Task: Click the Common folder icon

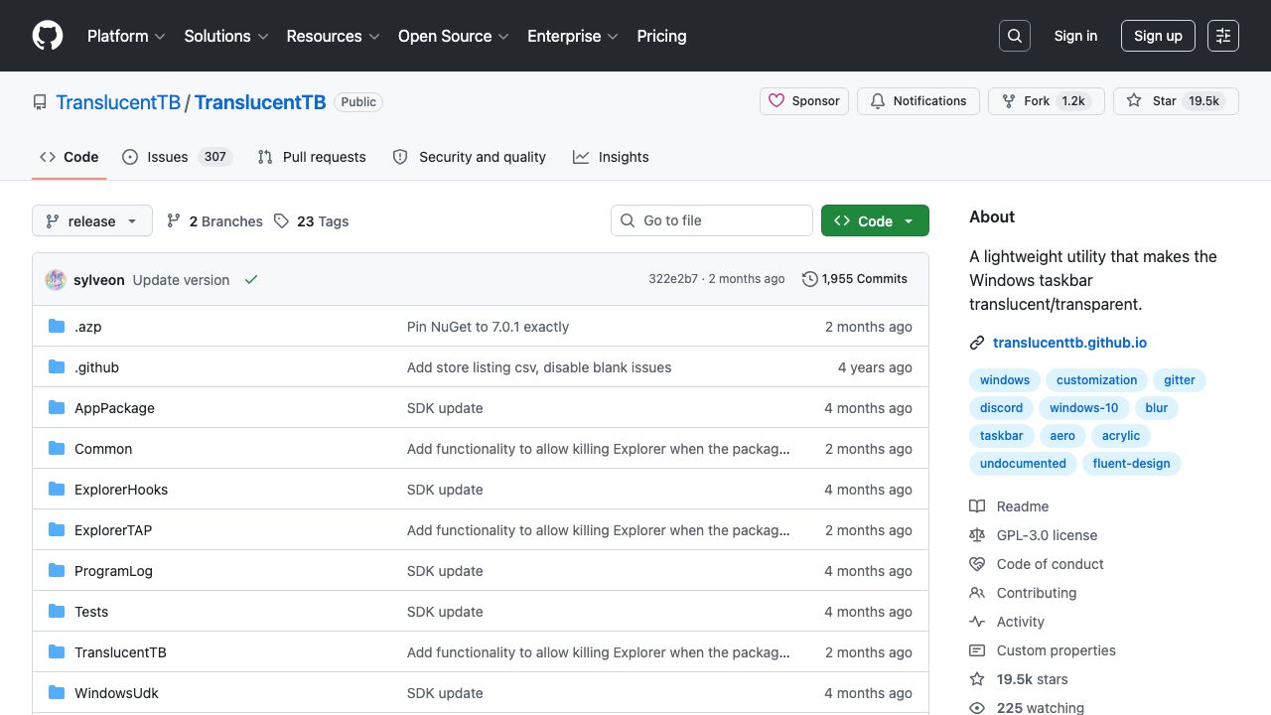Action: pos(57,449)
